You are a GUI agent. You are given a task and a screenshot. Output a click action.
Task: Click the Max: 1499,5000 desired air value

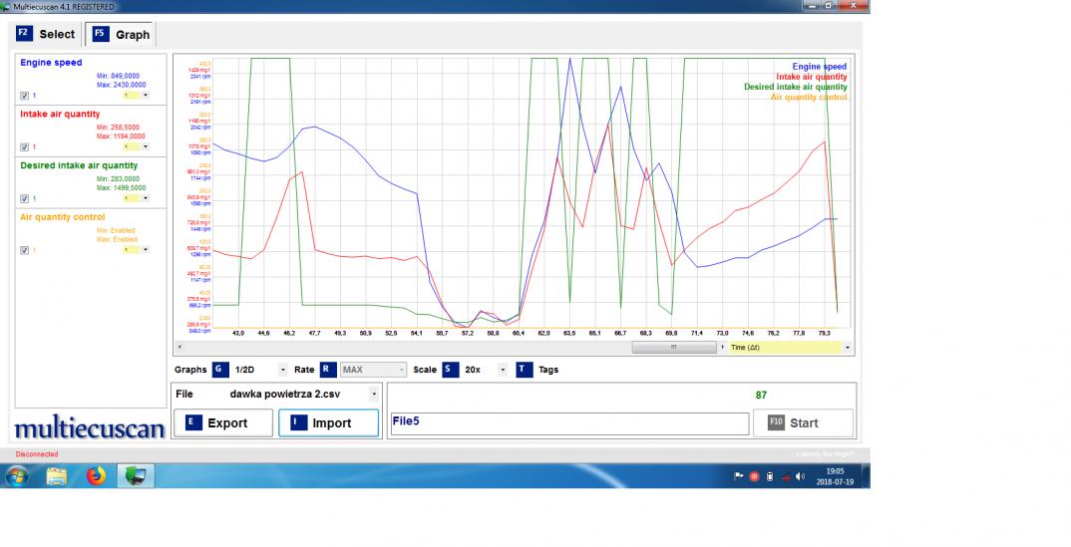121,187
